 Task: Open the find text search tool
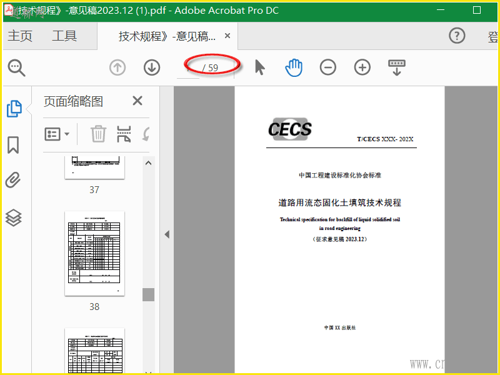pos(16,67)
